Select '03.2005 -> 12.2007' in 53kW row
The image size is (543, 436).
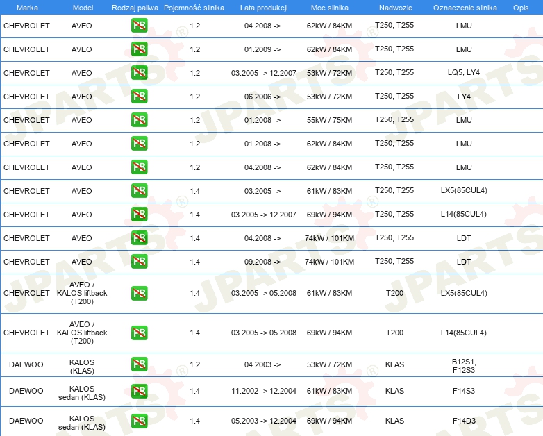[264, 73]
